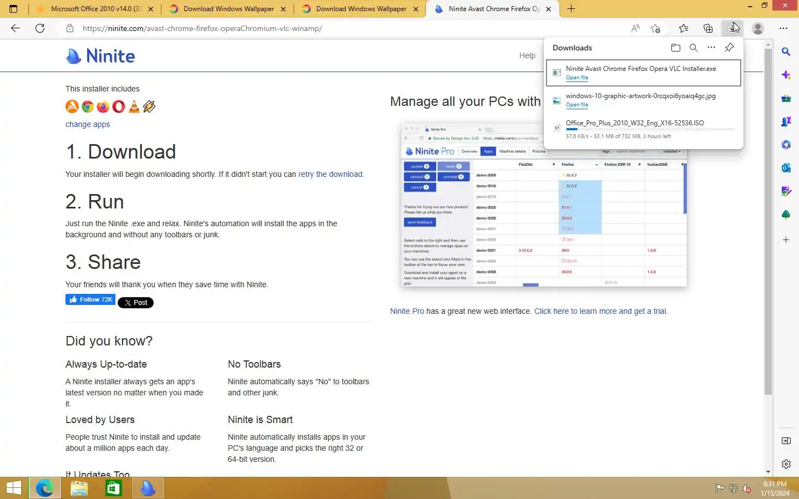Viewport: 799px width, 499px height.
Task: Switch to second Download Windows Wallpaper tab
Action: pyautogui.click(x=361, y=9)
